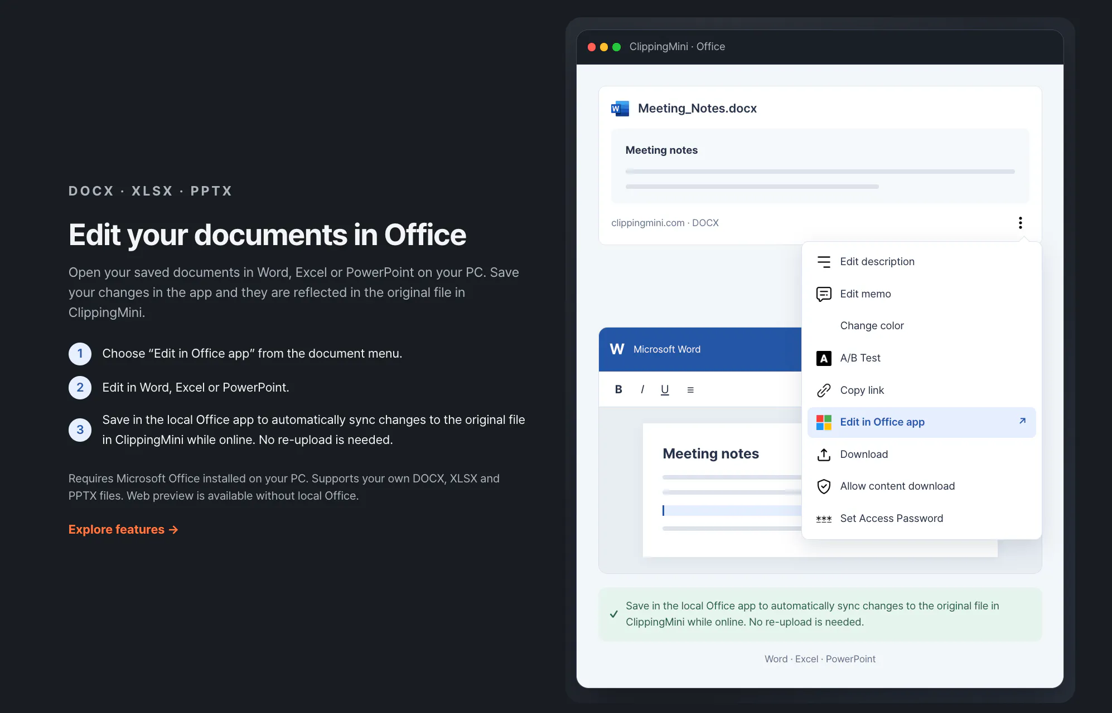Toggle bold in the Word toolbar

tap(618, 389)
